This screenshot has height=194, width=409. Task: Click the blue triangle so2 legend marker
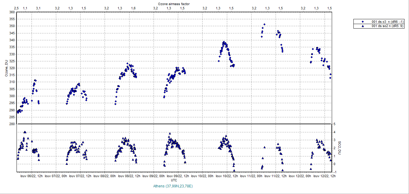click(362, 26)
